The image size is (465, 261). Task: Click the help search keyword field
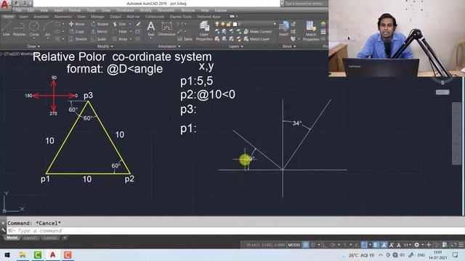pyautogui.click(x=305, y=4)
